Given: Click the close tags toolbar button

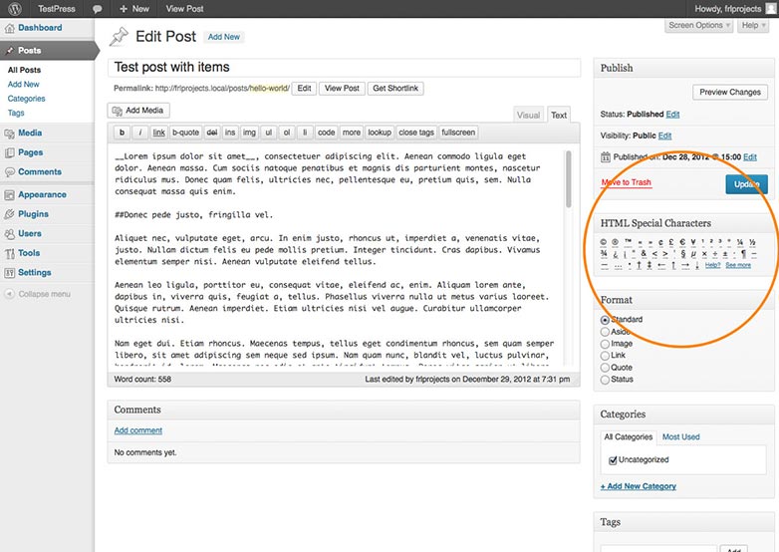Looking at the screenshot, I should pyautogui.click(x=416, y=133).
